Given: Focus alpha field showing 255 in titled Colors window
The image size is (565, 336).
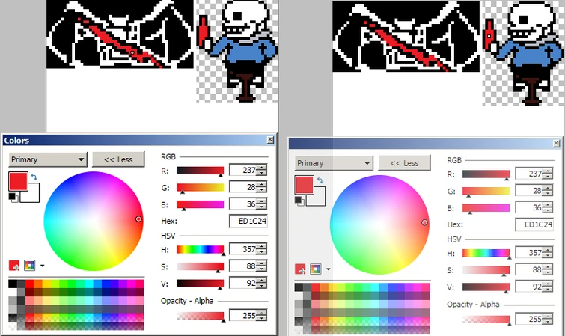Looking at the screenshot, I should tap(243, 316).
